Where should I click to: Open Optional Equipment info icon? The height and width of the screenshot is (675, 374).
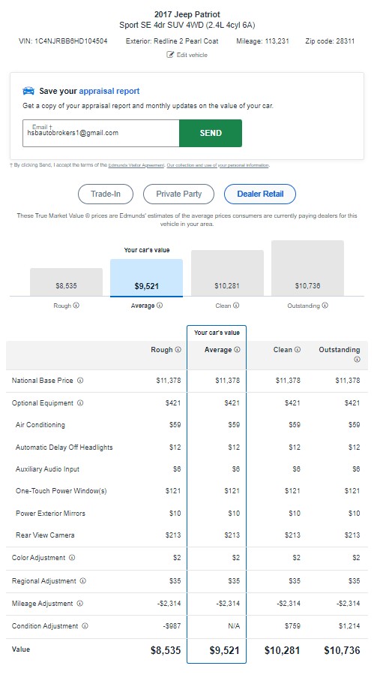click(80, 403)
